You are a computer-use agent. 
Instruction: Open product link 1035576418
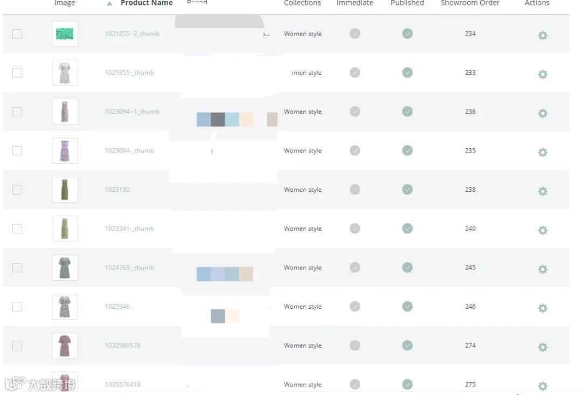(x=122, y=384)
